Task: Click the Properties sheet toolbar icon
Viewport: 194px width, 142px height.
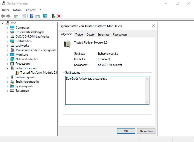Action: pos(24,16)
